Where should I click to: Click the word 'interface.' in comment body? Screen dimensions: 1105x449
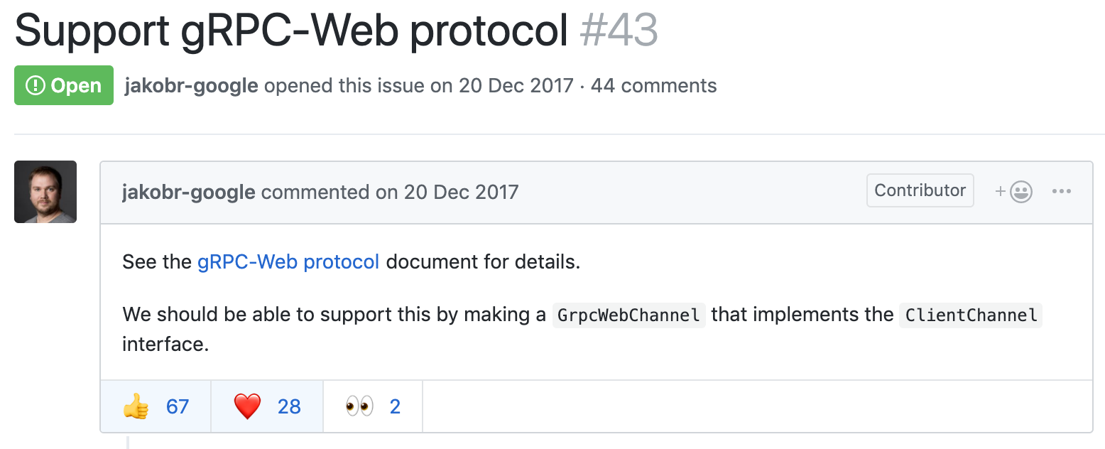point(165,344)
